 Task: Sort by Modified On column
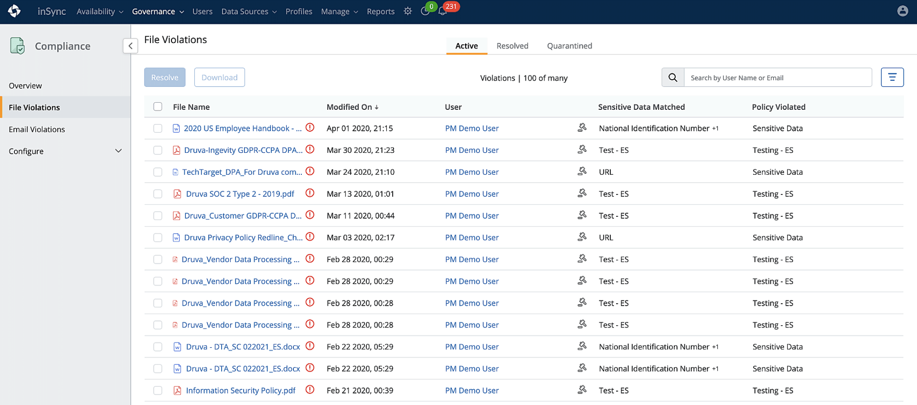[352, 107]
